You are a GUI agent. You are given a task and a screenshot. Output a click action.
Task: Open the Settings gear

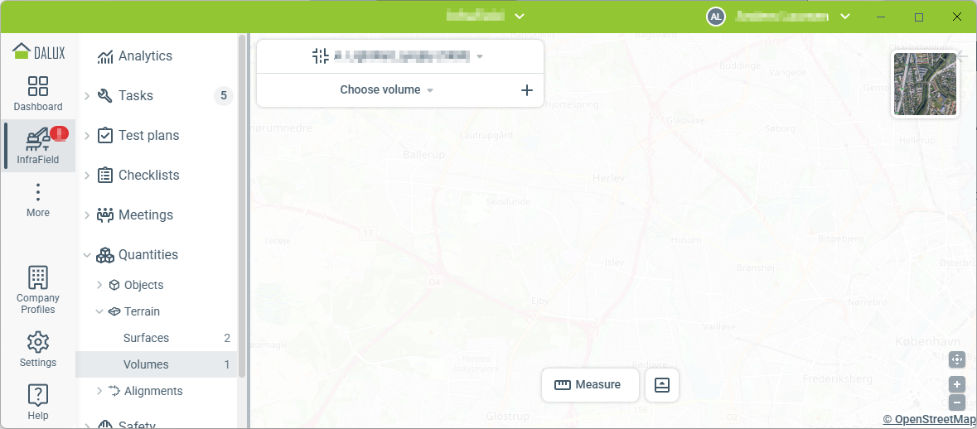(38, 349)
